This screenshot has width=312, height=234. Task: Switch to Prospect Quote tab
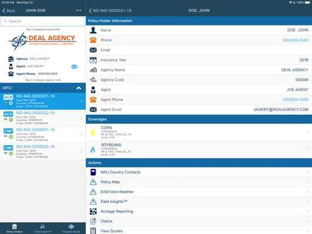71,228
